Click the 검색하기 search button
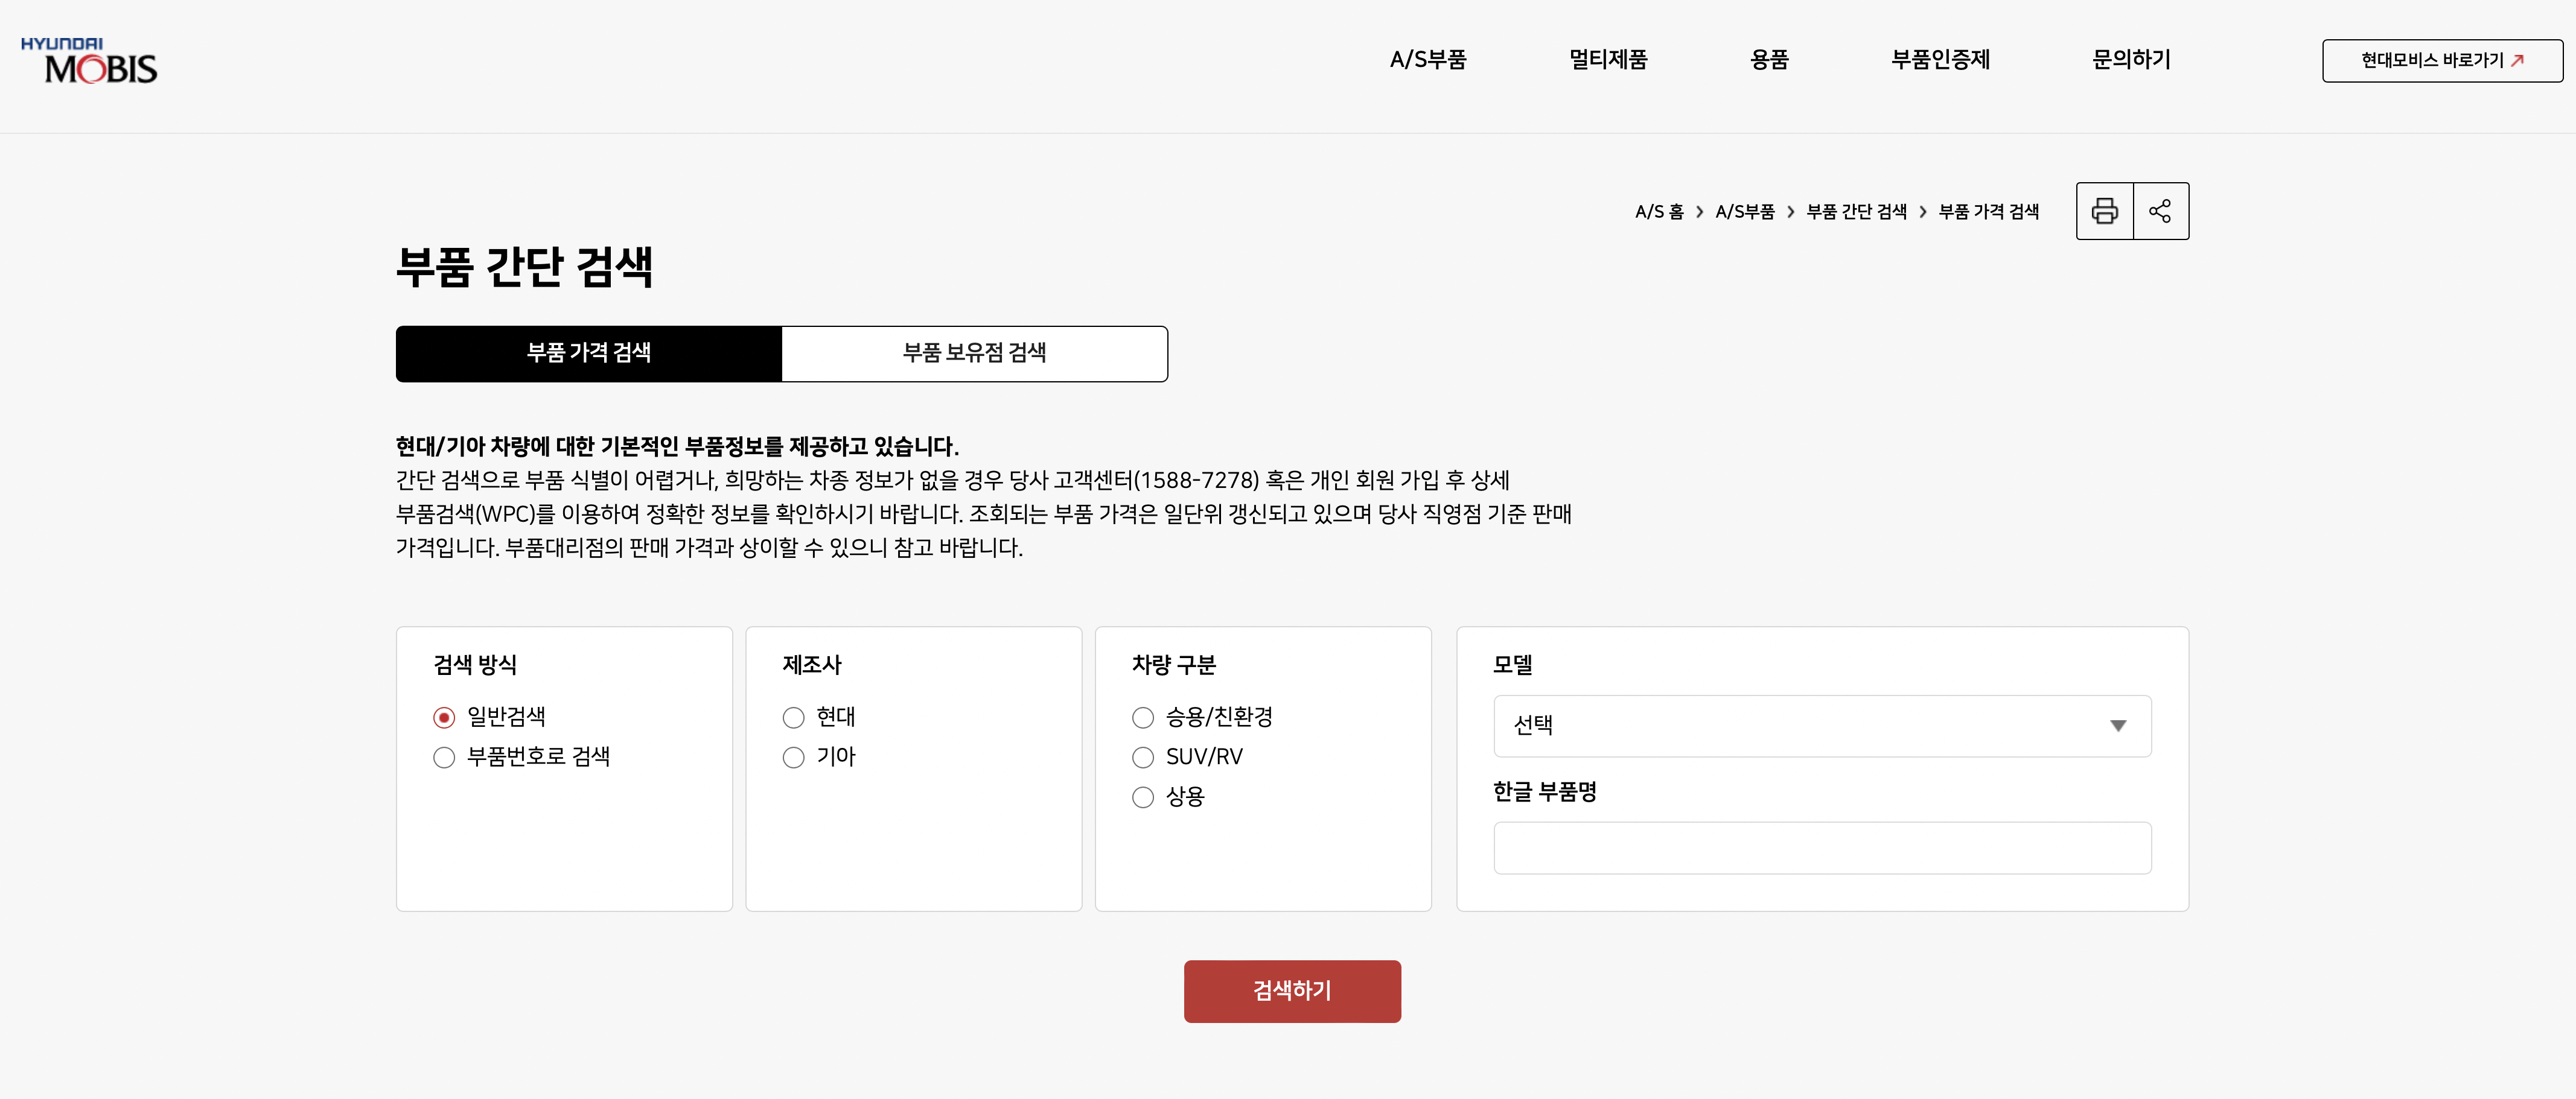Screen dimensions: 2576x1099 tap(1291, 991)
